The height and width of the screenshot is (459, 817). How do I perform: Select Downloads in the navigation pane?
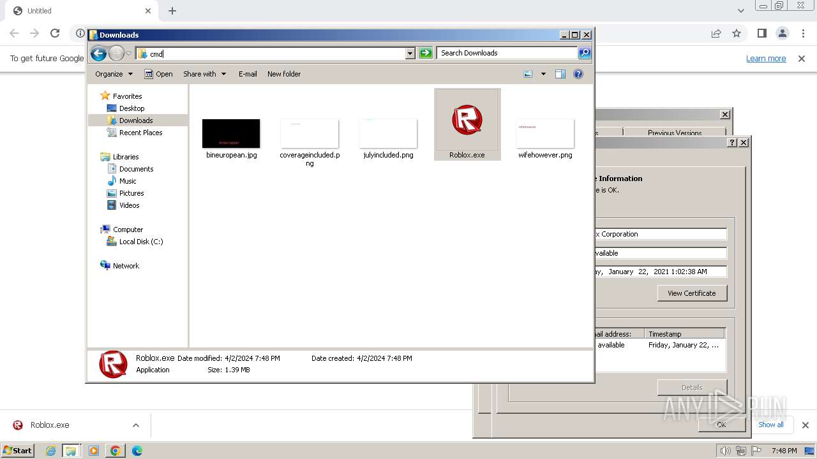click(x=135, y=120)
